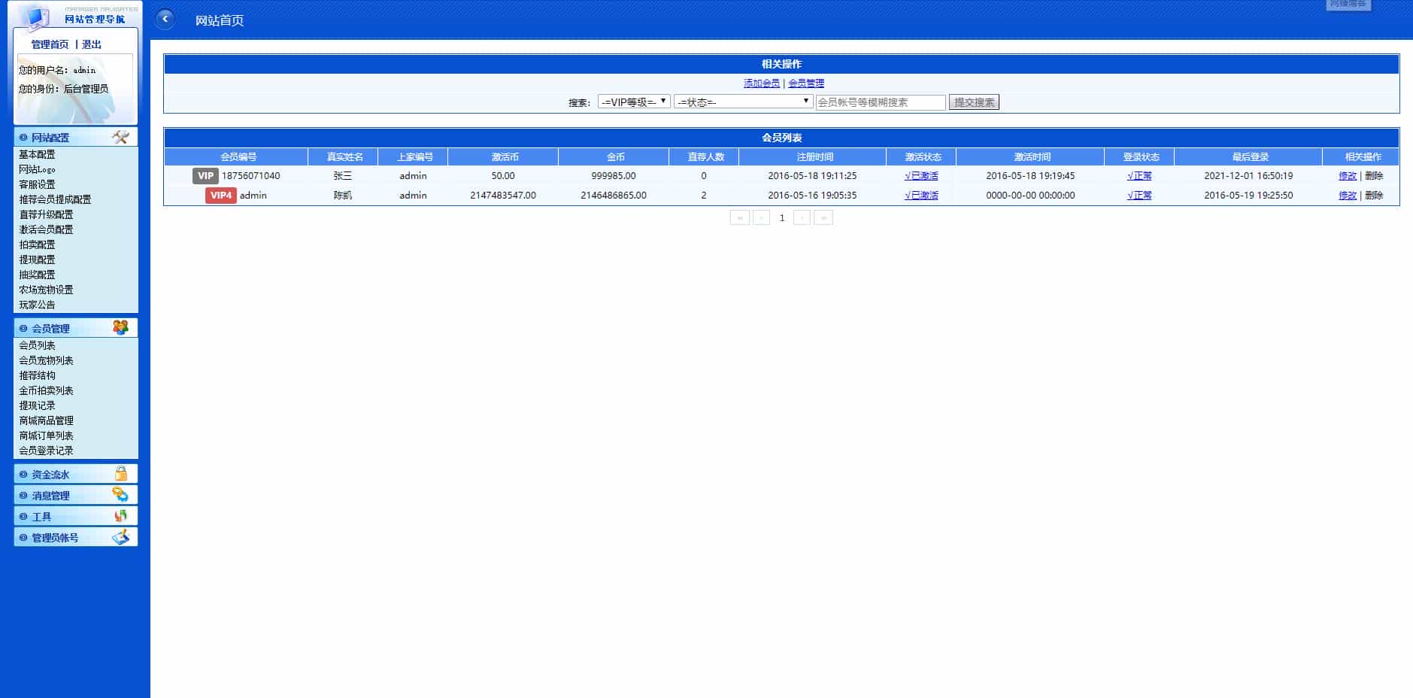
Task: Open 金币拍卖列表
Action: [46, 390]
